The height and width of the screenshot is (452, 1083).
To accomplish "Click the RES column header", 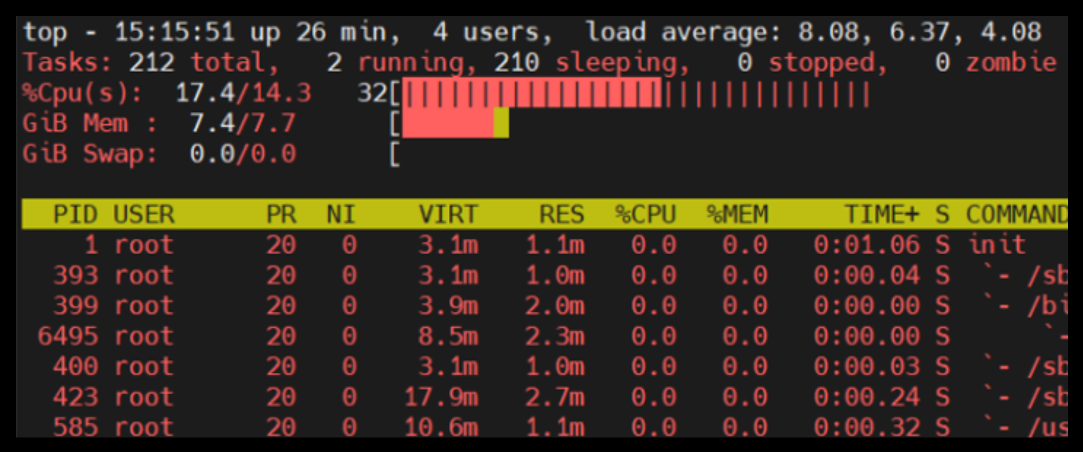I will tap(561, 214).
